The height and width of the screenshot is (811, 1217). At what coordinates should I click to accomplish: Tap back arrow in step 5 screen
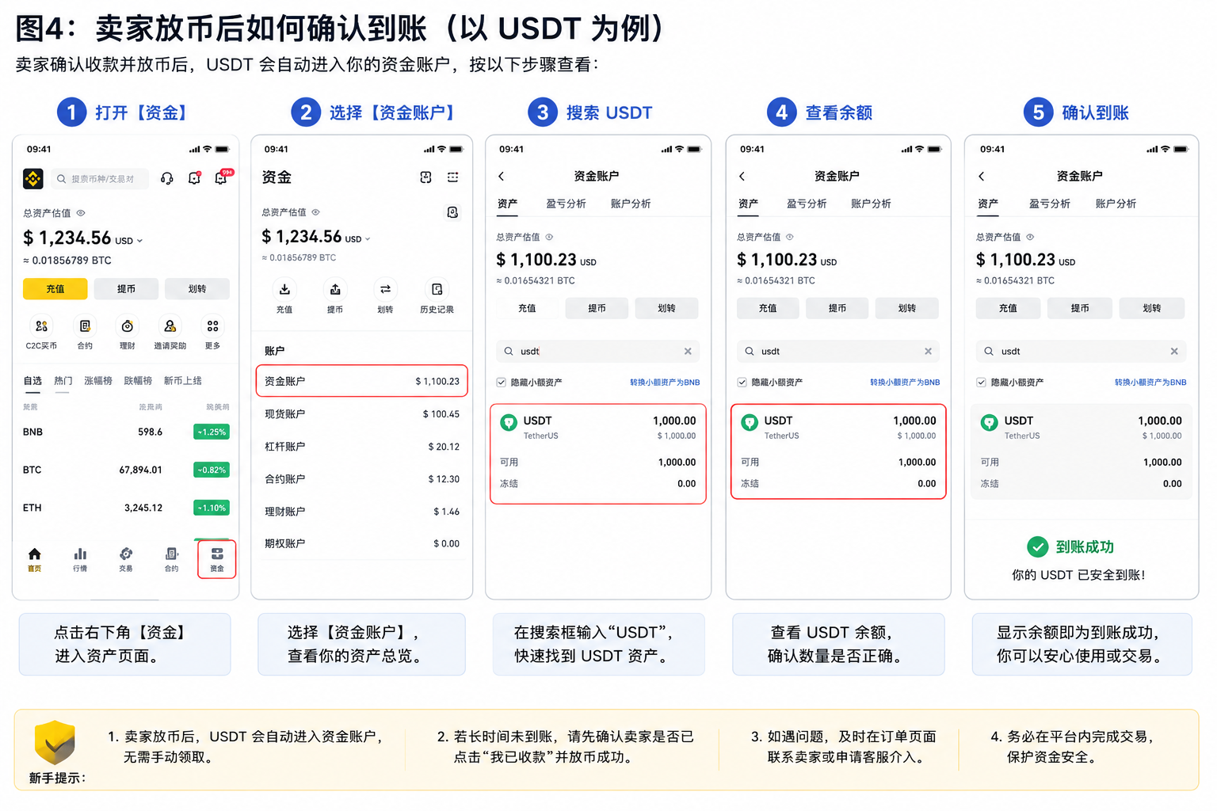981,176
